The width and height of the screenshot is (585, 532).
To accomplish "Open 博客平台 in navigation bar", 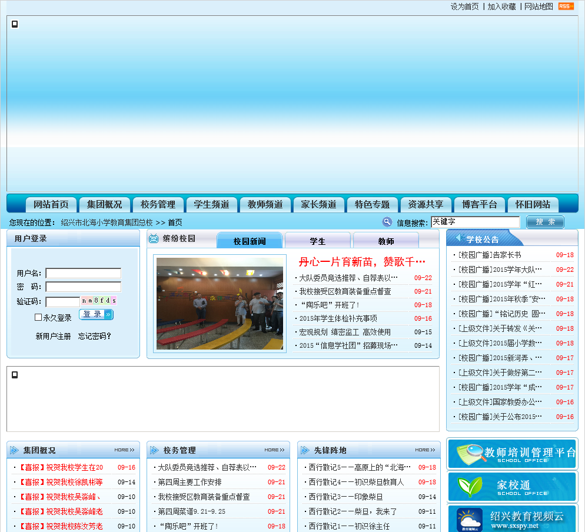I will pyautogui.click(x=480, y=204).
